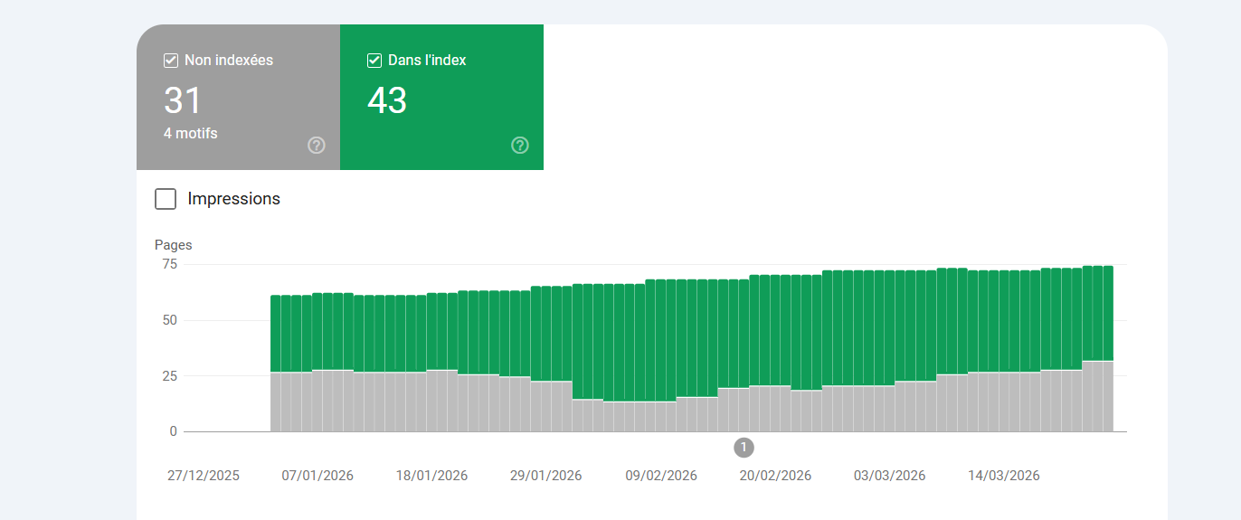1241x520 pixels.
Task: Open help icon in Dans l'index card
Action: [519, 145]
